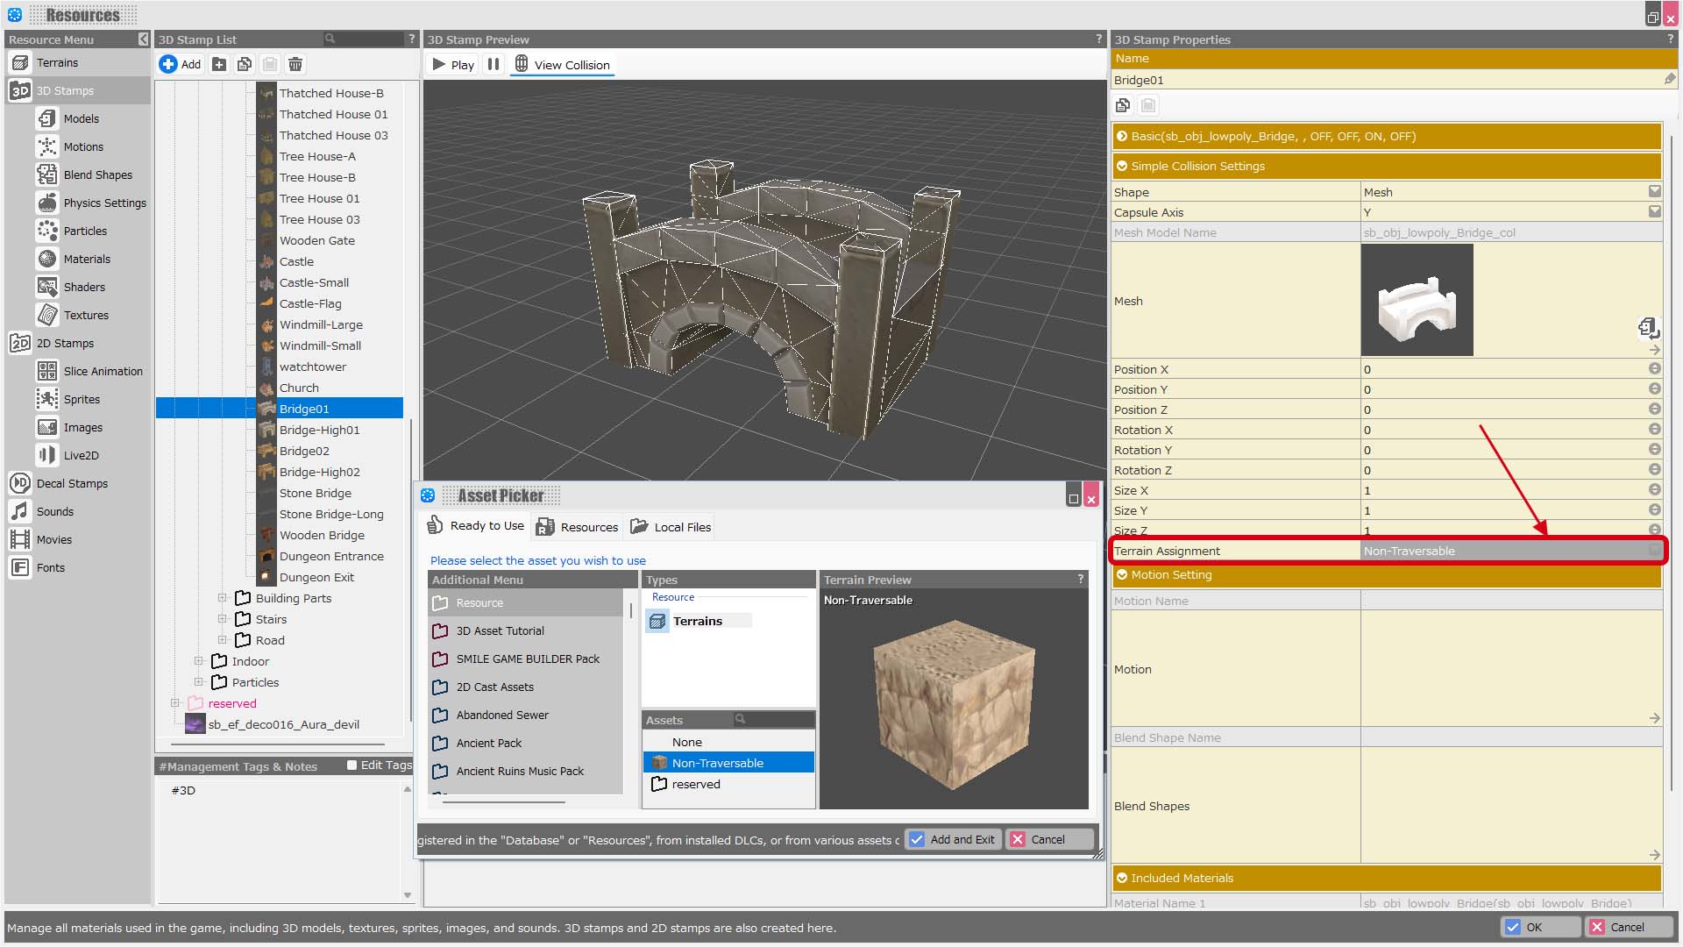The width and height of the screenshot is (1683, 947).
Task: Switch to the Ready to Use tab
Action: coord(475,526)
